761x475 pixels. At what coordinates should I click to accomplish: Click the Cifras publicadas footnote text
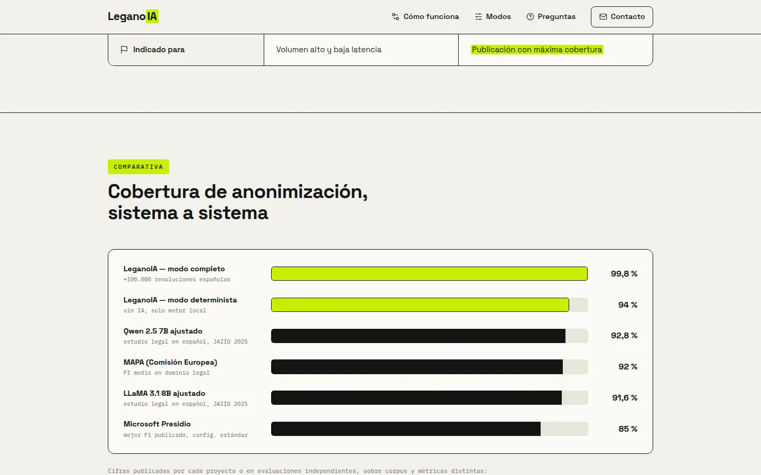(298, 471)
